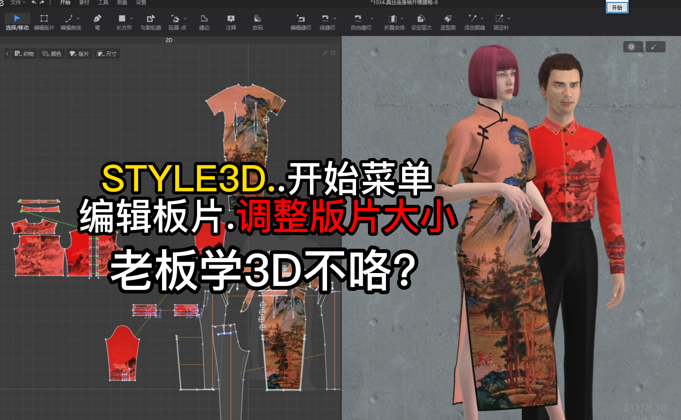Switch to the 工具 (Tools) ribbon tab
Viewport: 681px width, 420px height.
pyautogui.click(x=103, y=3)
